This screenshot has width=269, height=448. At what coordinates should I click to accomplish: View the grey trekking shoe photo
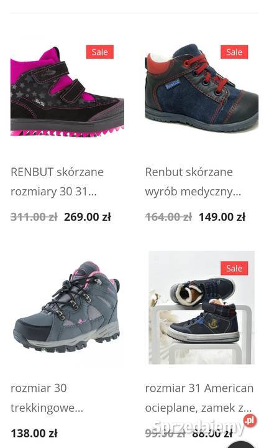(x=66, y=307)
